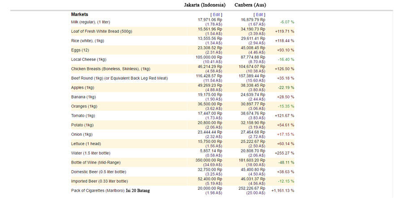Select the +1,161.13 % difference for Cigarettes

(x=283, y=191)
